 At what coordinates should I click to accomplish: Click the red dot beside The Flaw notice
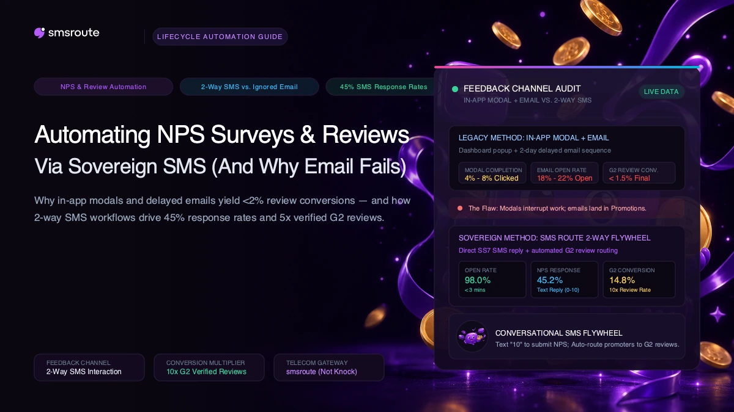tap(459, 208)
